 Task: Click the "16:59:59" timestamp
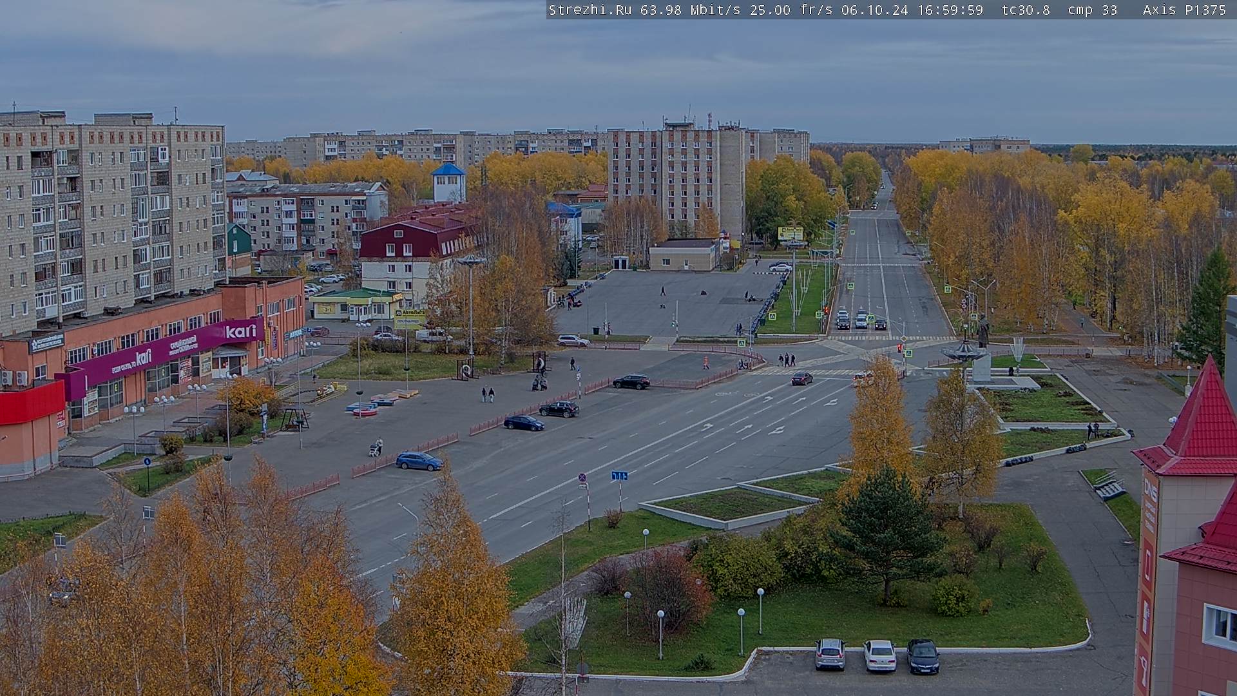950,10
